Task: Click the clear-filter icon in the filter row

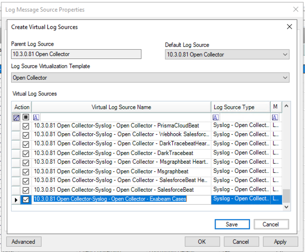Action: coord(16,117)
